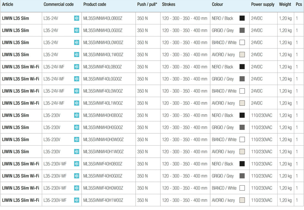Select product code ML35SVNNW40L1W00Z

point(103,54)
